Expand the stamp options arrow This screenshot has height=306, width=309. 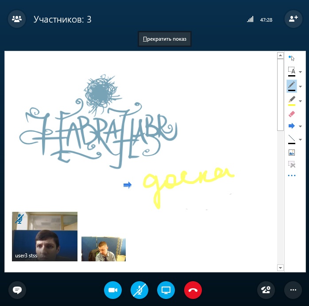point(300,126)
